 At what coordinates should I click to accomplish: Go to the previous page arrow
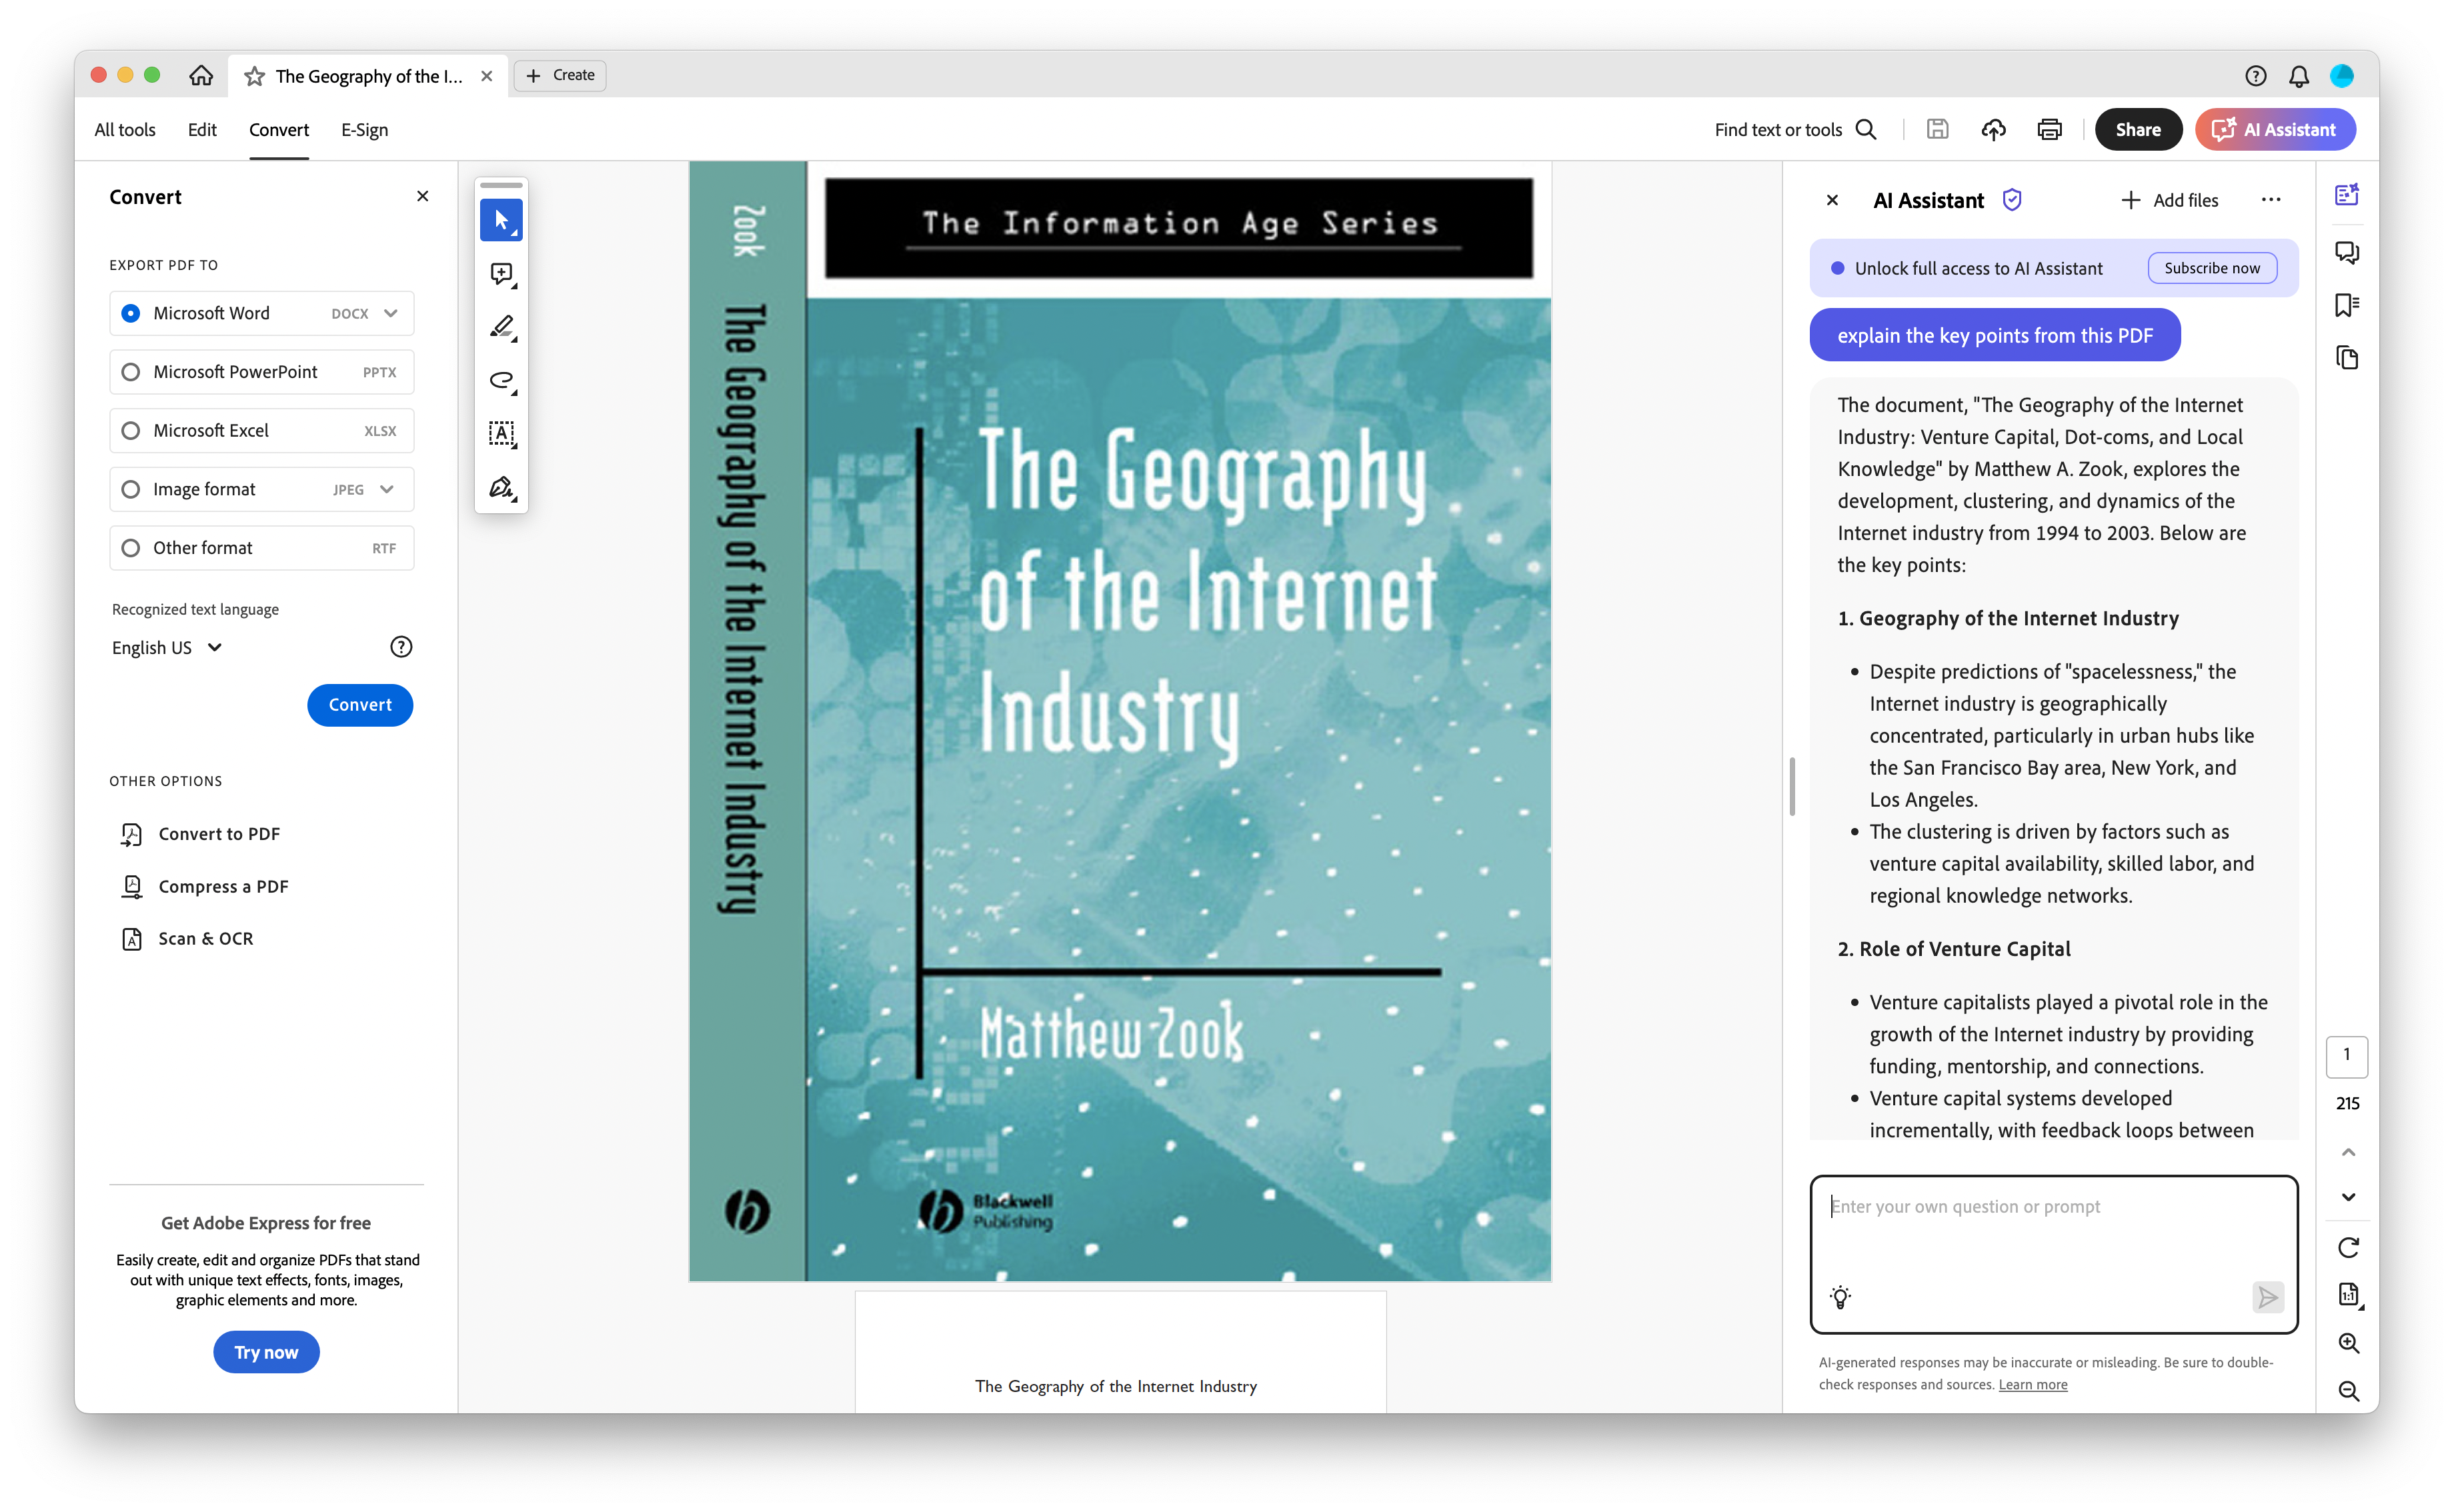(2348, 1152)
